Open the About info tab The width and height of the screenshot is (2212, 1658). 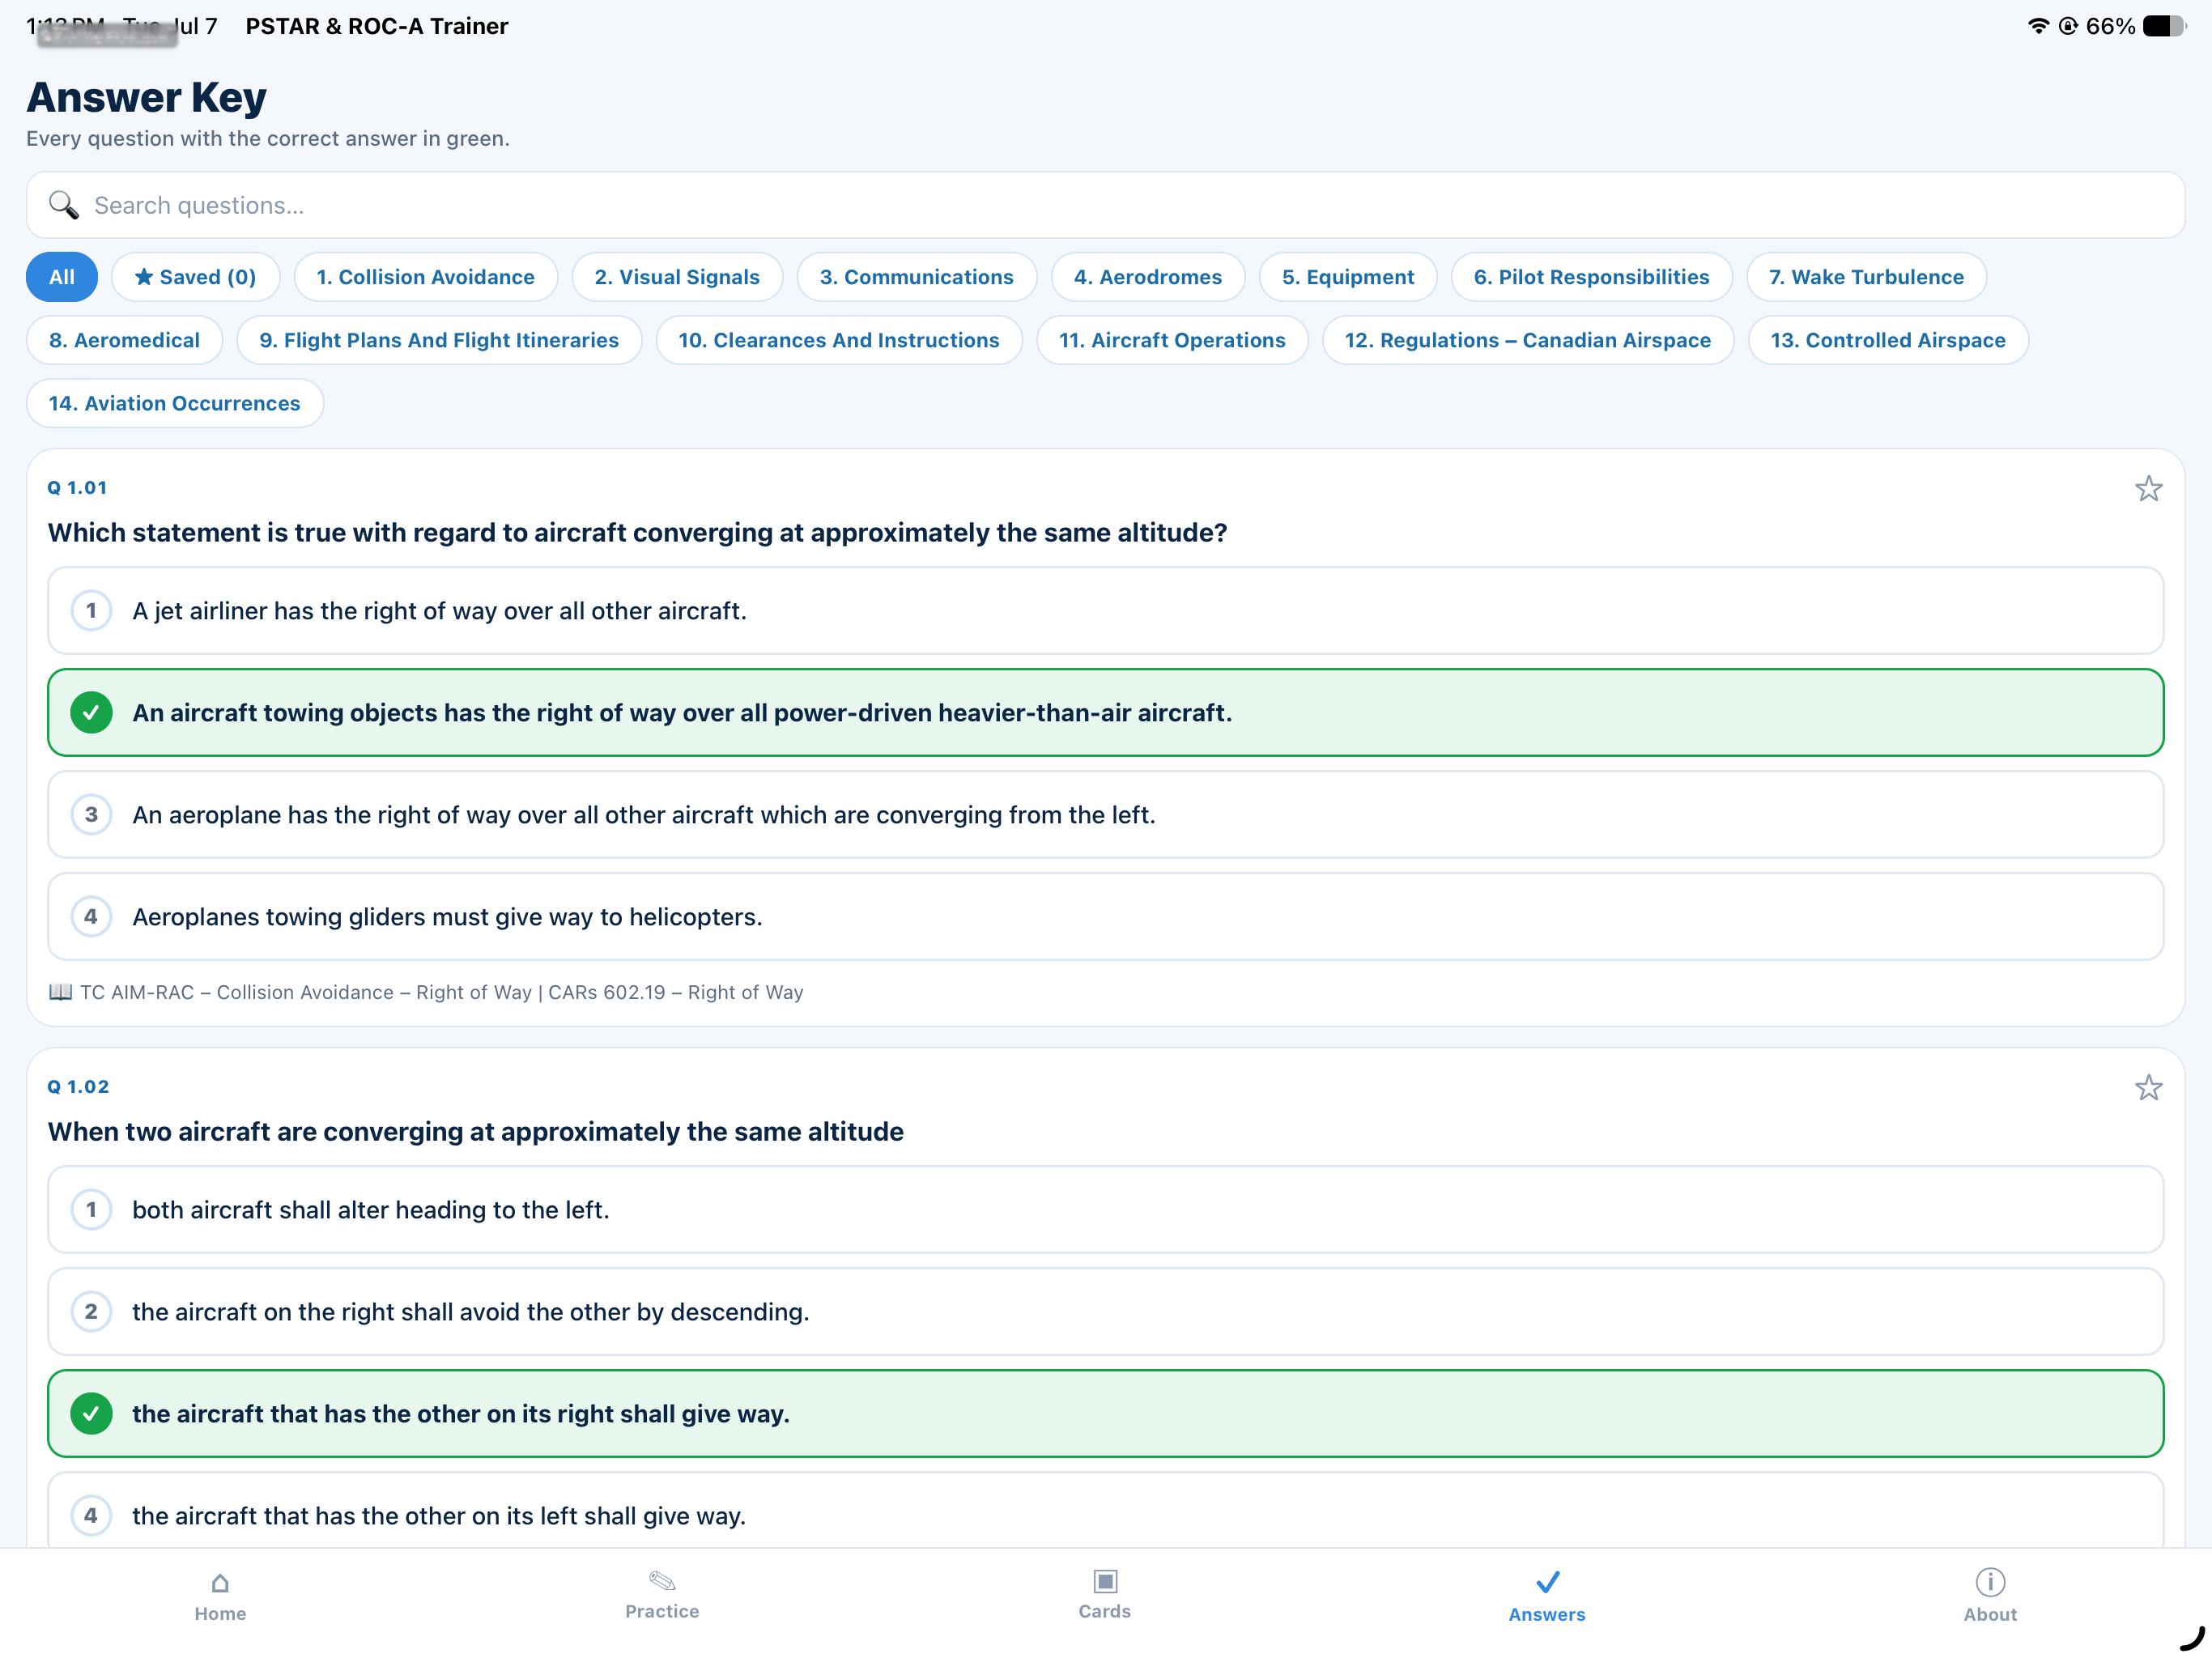click(1990, 1595)
